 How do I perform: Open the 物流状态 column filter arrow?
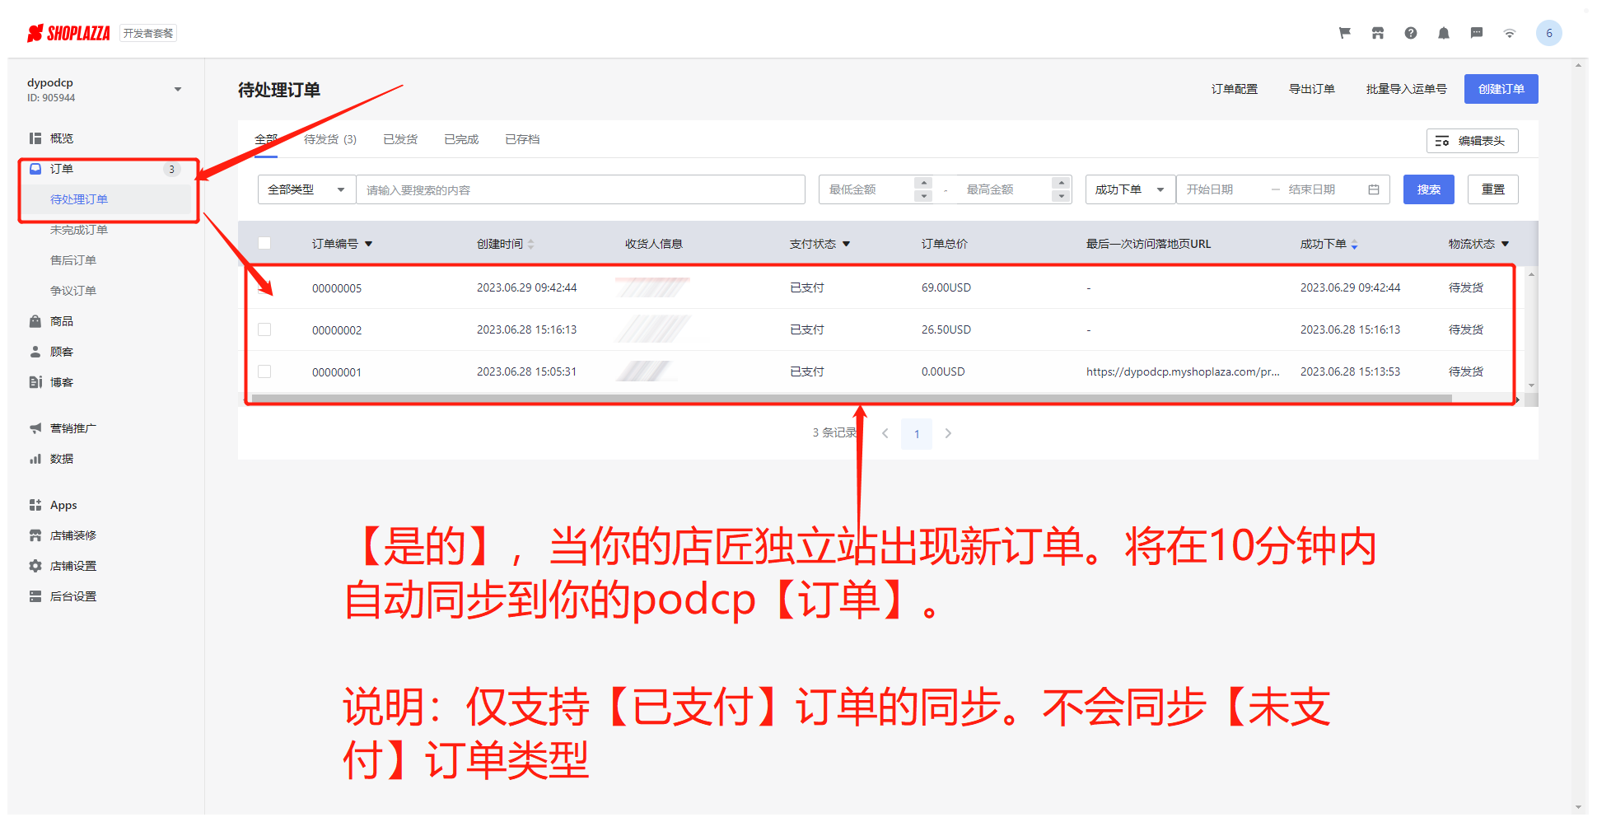[x=1506, y=244]
